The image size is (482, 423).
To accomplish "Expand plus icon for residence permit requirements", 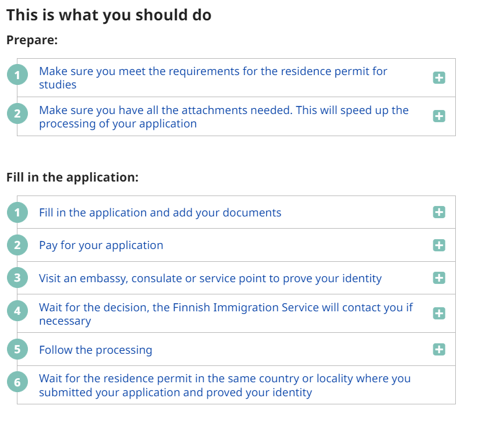I will [439, 77].
